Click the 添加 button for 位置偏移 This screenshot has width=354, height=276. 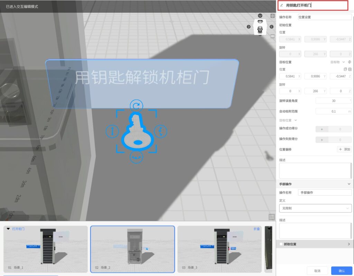click(344, 149)
